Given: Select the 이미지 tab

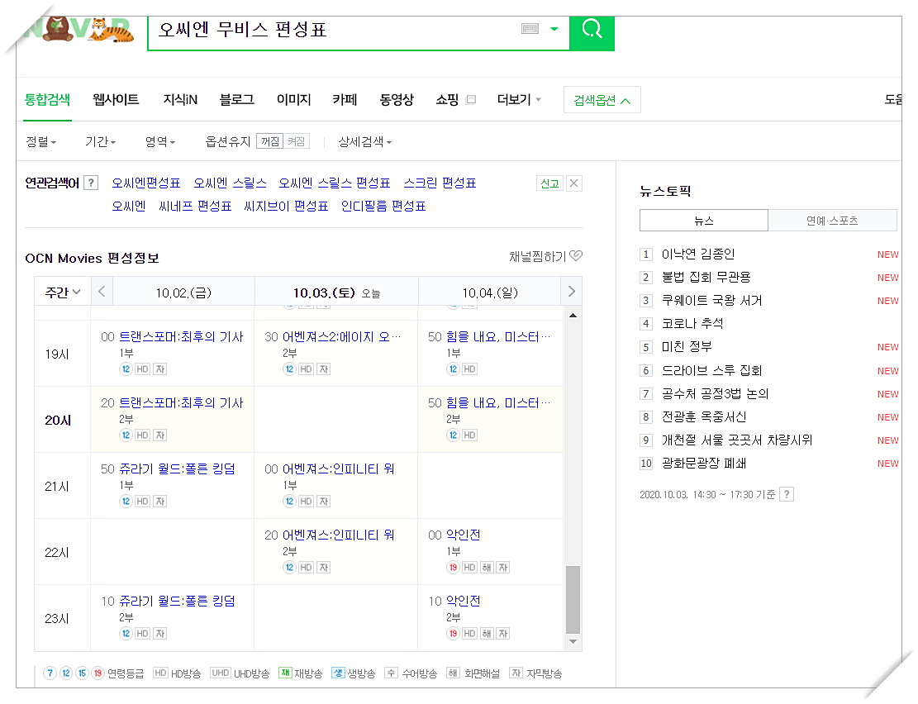Looking at the screenshot, I should coord(293,99).
